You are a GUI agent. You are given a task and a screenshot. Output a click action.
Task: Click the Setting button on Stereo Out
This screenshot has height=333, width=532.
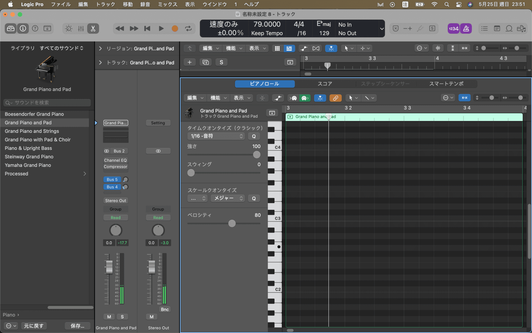point(158,123)
